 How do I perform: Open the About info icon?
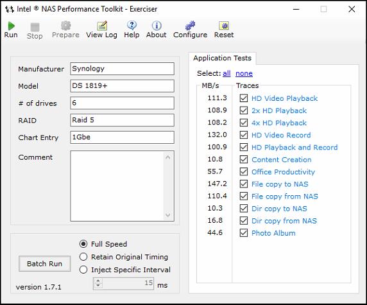(x=157, y=26)
